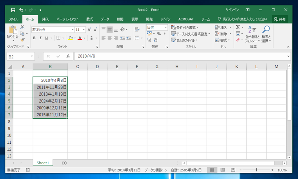Open the font name dropdown
The width and height of the screenshot is (298, 179).
(73, 30)
